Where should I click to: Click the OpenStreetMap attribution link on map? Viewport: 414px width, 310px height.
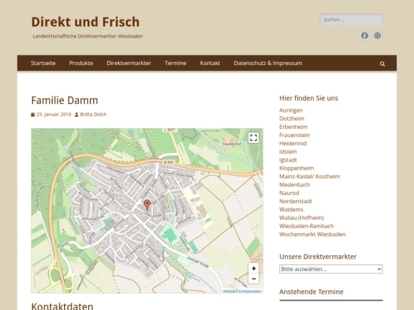pos(250,291)
